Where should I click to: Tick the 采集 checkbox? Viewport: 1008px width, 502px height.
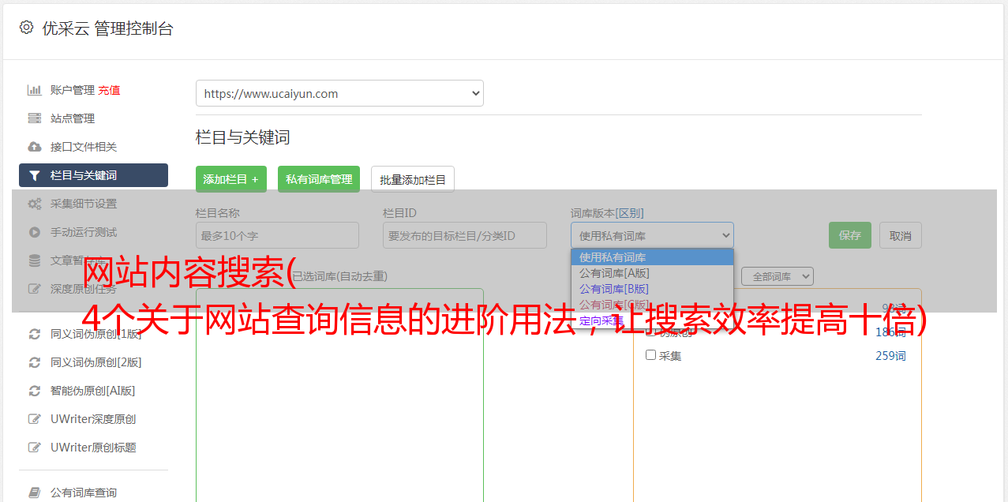[x=651, y=355]
